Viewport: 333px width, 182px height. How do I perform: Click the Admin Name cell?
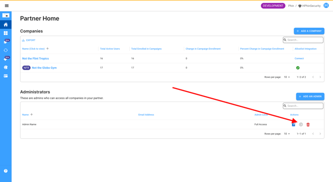[x=29, y=124]
